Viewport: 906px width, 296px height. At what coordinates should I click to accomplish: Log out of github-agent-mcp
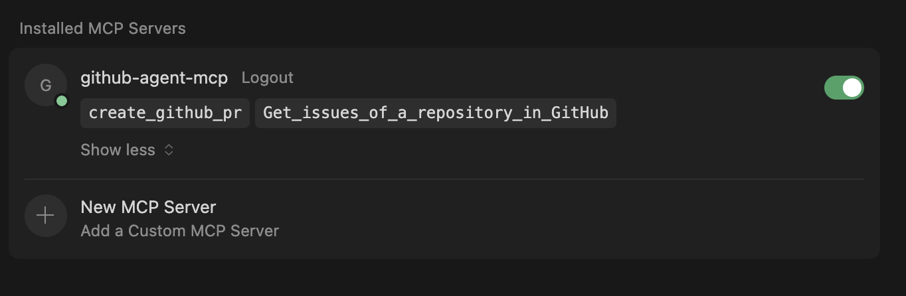[267, 78]
